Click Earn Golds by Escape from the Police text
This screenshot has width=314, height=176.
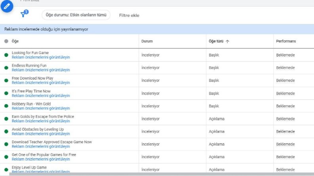[x=43, y=116]
